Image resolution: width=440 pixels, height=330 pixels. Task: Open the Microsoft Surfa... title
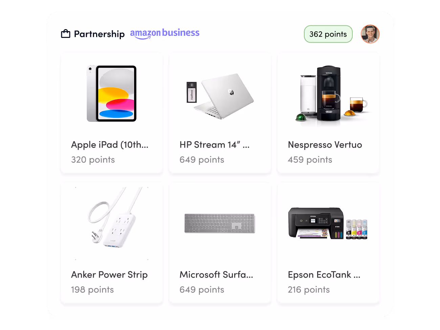216,274
